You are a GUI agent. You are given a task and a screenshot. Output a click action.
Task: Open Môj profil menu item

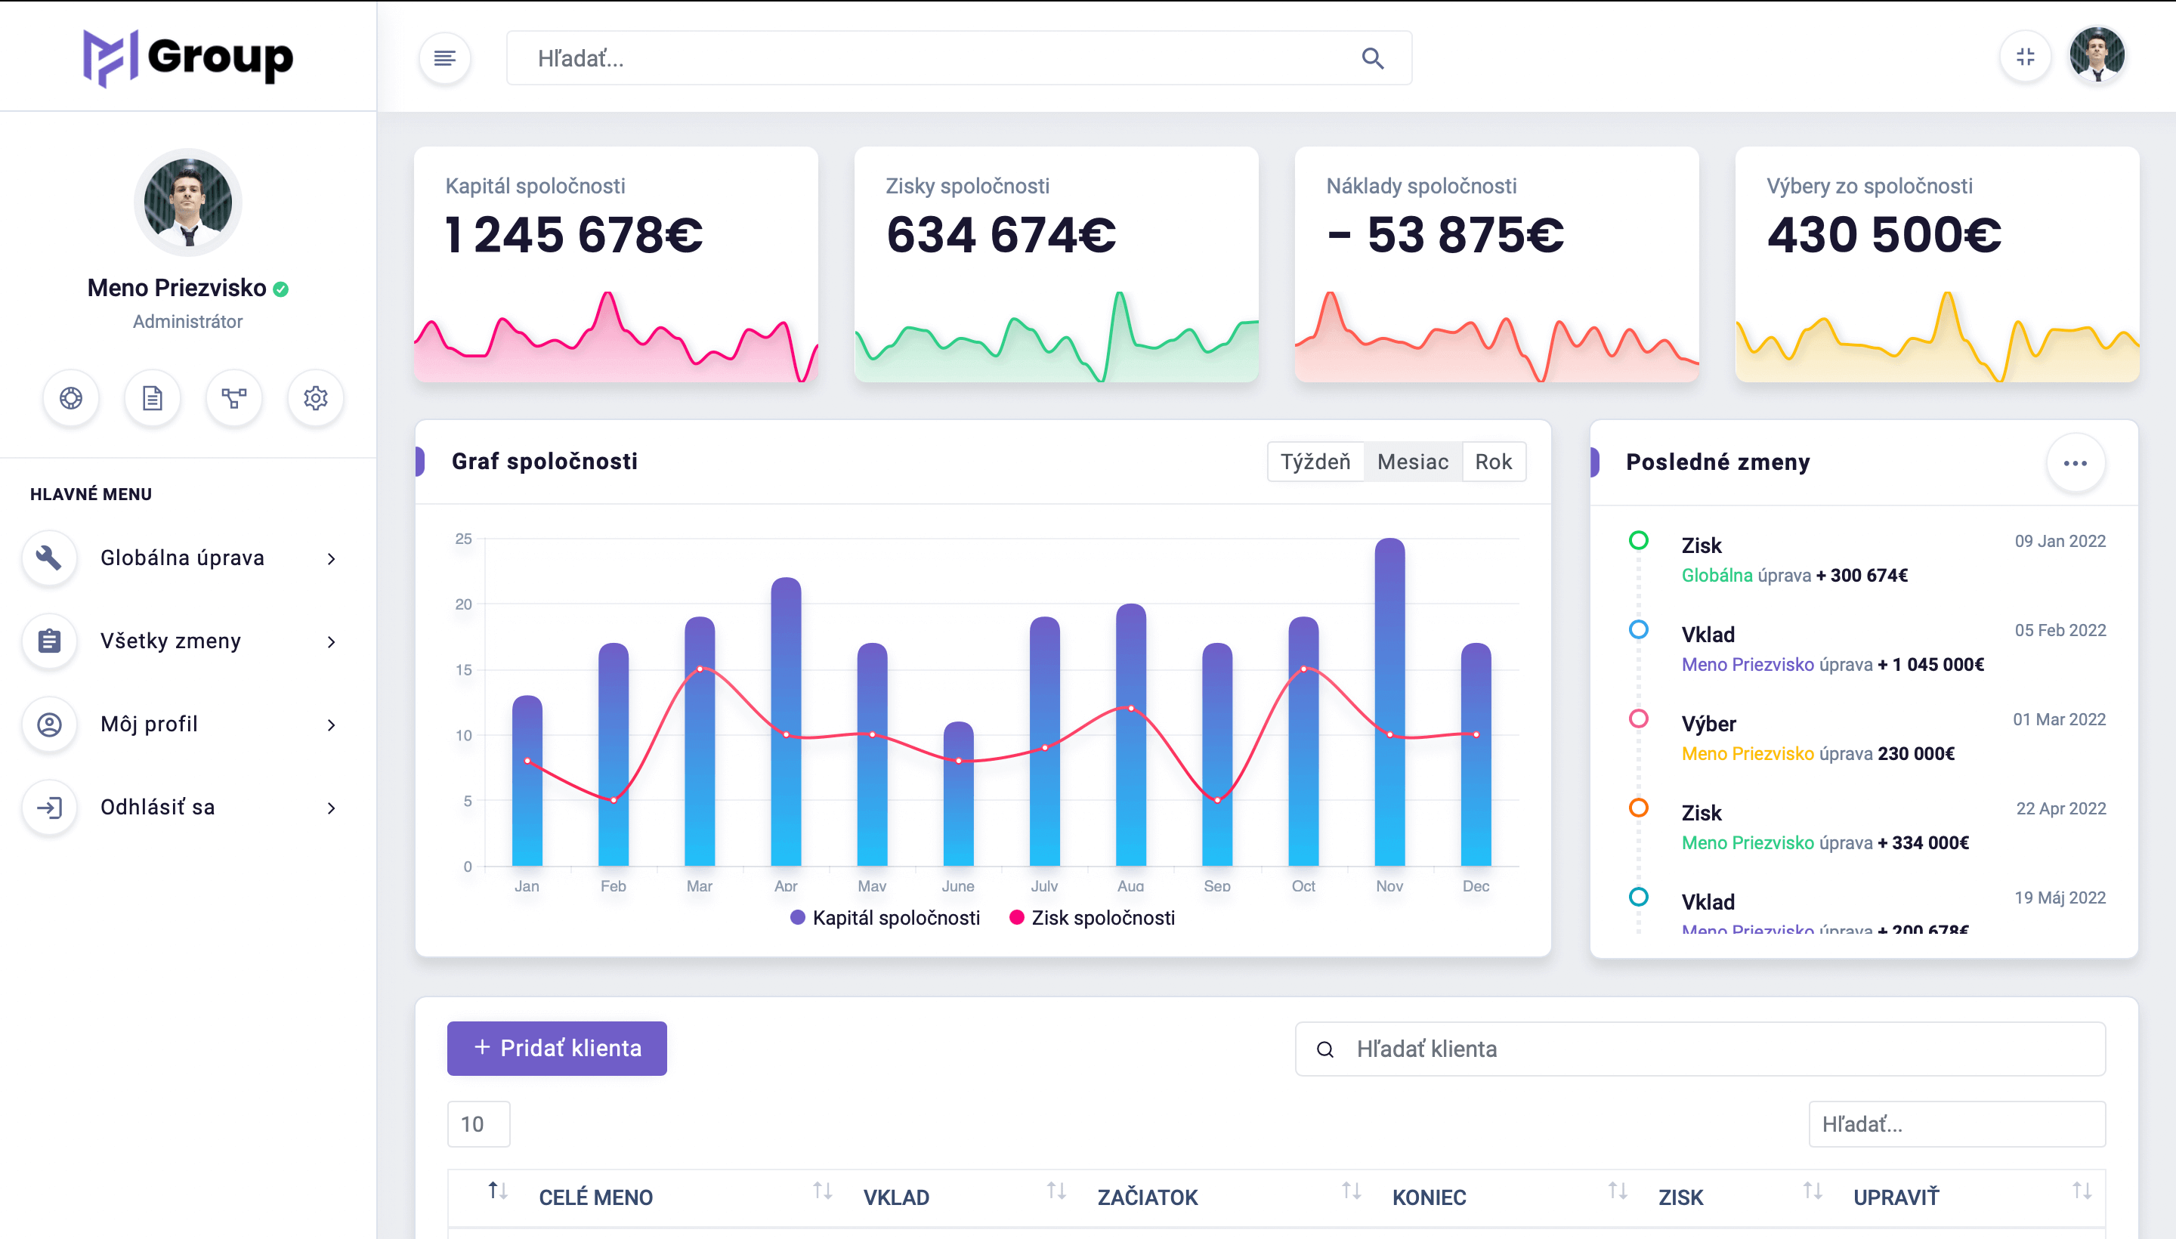tap(182, 725)
